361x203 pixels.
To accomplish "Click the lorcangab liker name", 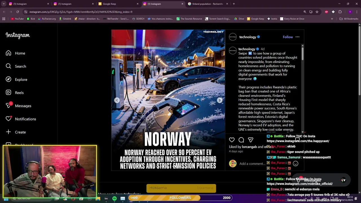I will click(x=249, y=147).
